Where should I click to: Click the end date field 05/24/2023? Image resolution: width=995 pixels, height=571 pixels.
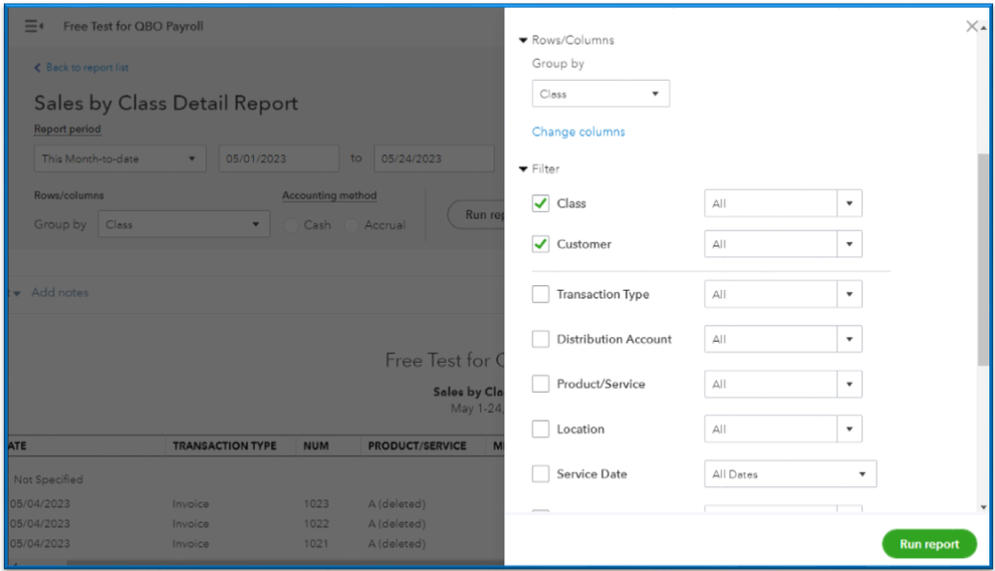click(434, 158)
